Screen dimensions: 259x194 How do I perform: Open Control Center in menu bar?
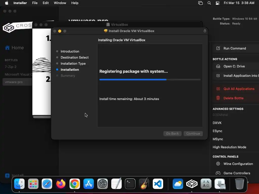218,3
